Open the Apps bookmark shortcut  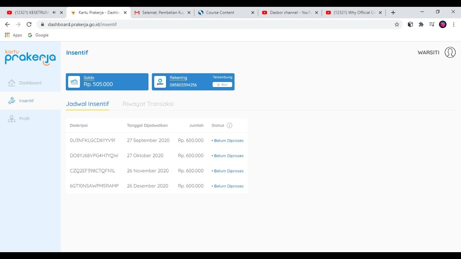pyautogui.click(x=13, y=35)
